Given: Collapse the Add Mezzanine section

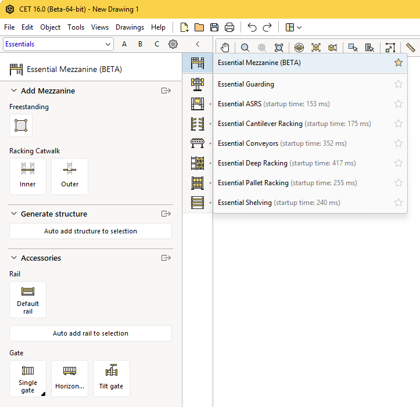Looking at the screenshot, I should tap(14, 91).
